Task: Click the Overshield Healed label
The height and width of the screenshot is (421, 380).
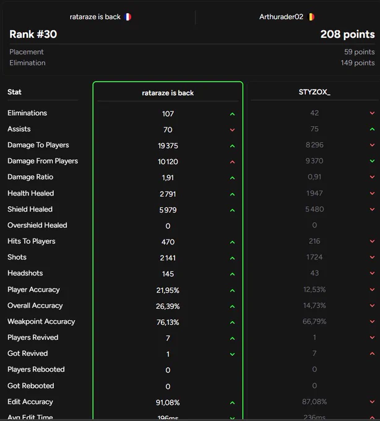Action: pos(37,225)
